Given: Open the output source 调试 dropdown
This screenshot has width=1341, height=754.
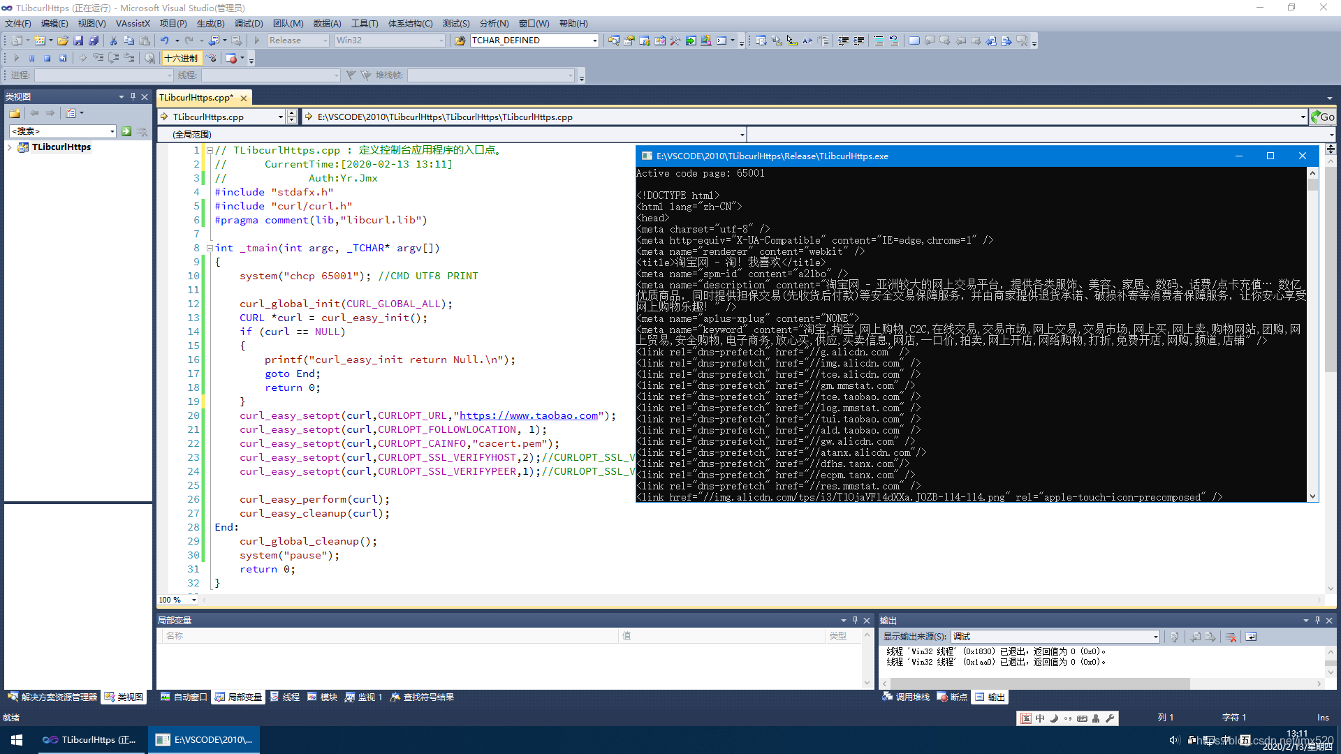Looking at the screenshot, I should (1155, 637).
